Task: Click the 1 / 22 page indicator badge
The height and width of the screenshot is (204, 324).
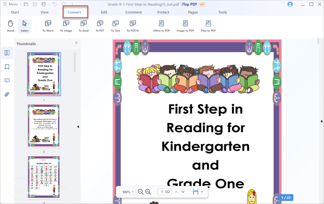Action: click(x=286, y=198)
